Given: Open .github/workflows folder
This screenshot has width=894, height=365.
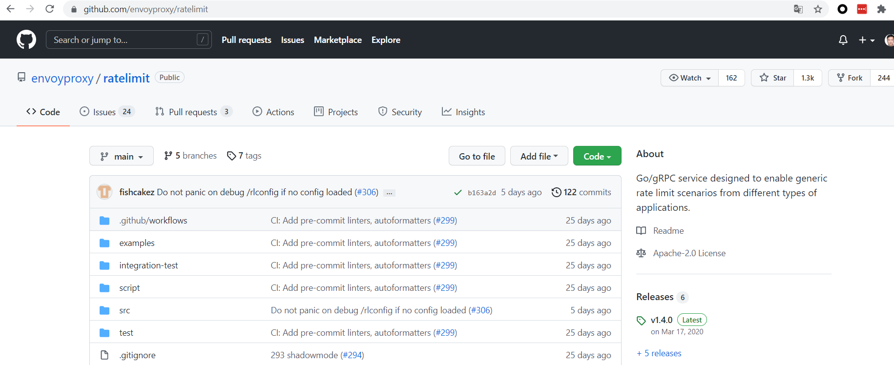Looking at the screenshot, I should (x=153, y=221).
